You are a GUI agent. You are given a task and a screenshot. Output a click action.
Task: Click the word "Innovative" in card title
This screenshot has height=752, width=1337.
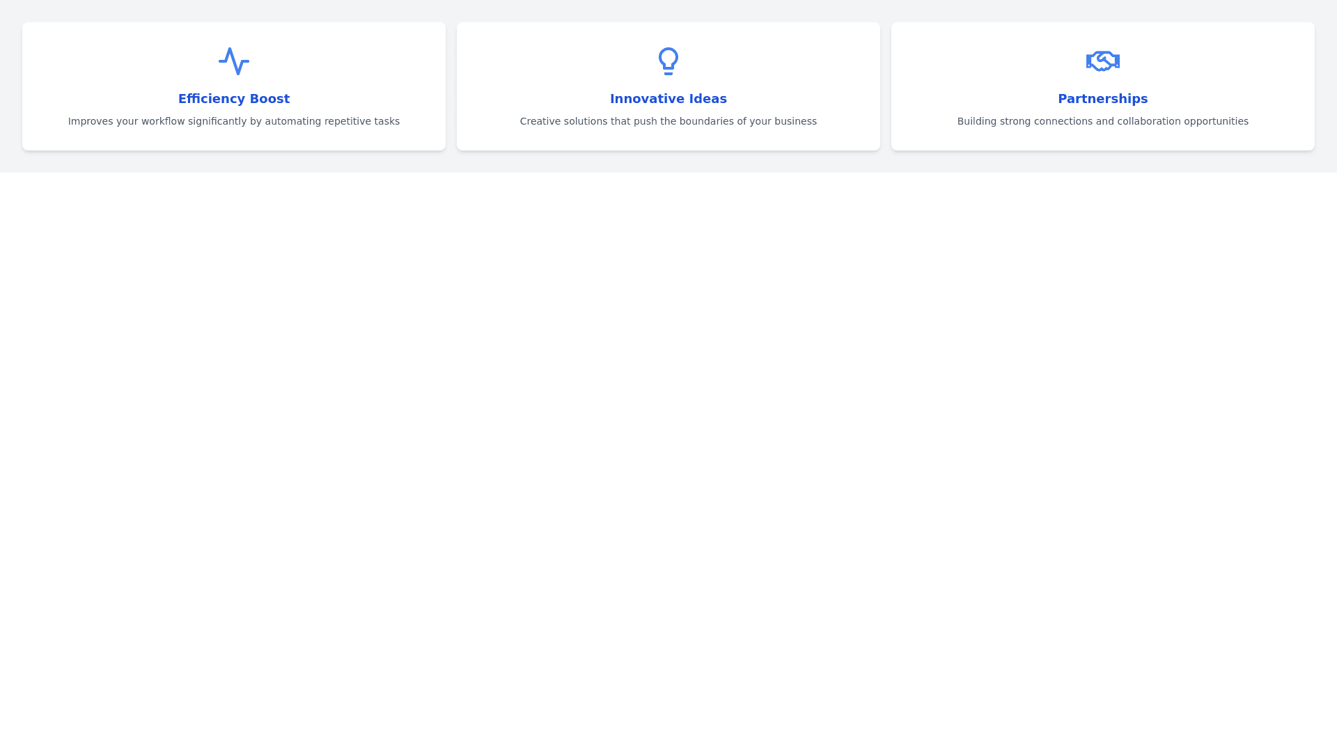click(x=647, y=99)
